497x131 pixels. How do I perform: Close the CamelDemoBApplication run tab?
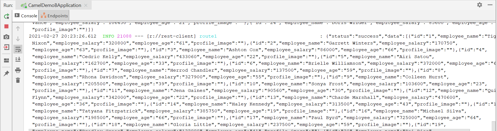pos(86,5)
